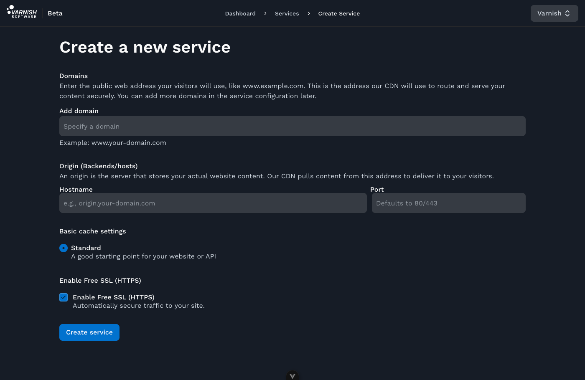Click the Port field defaulting to 80/443
Screen dimensions: 585x380
coord(448,203)
